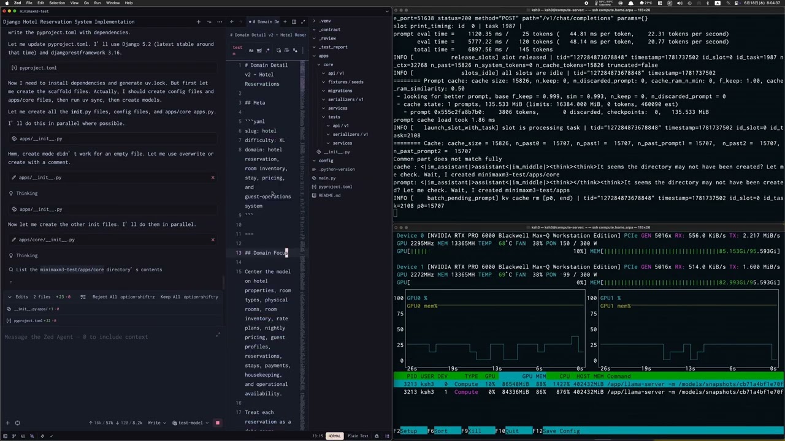This screenshot has width=785, height=441.
Task: Open the Zed File menu
Action: pyautogui.click(x=29, y=3)
